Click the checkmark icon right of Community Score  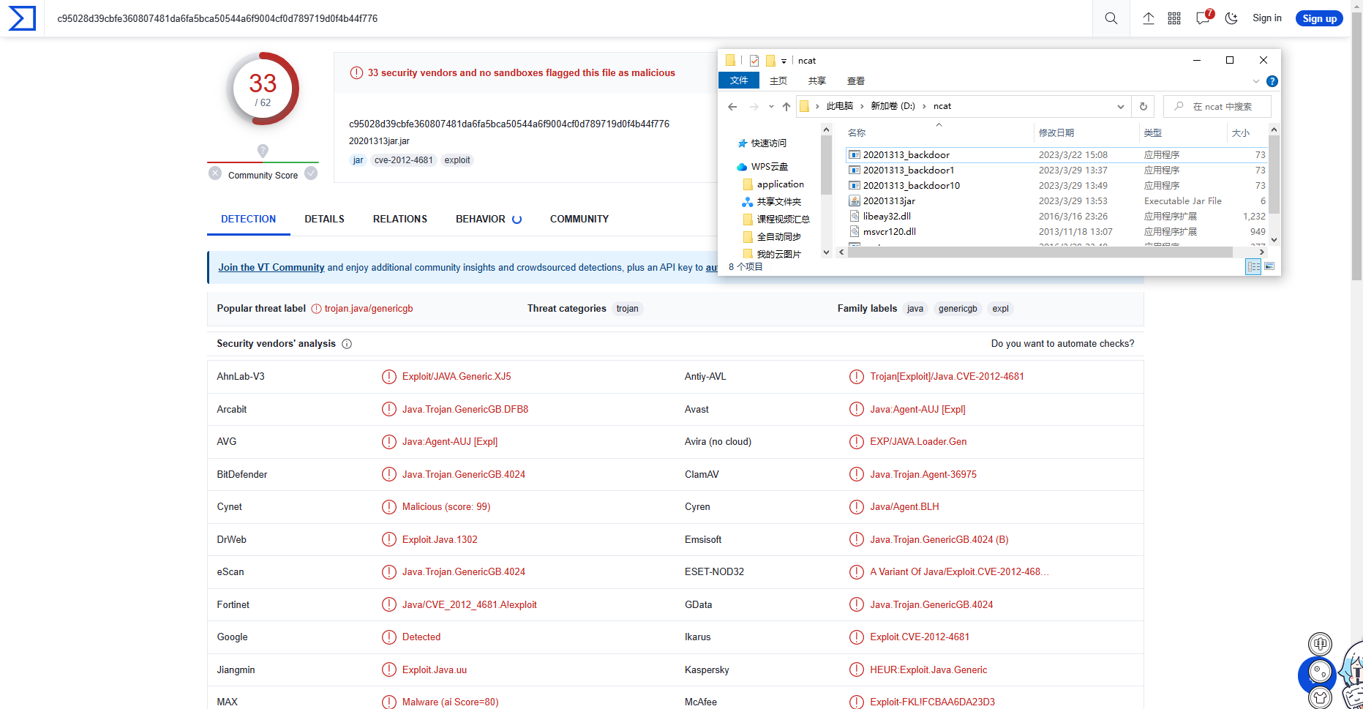pyautogui.click(x=311, y=173)
